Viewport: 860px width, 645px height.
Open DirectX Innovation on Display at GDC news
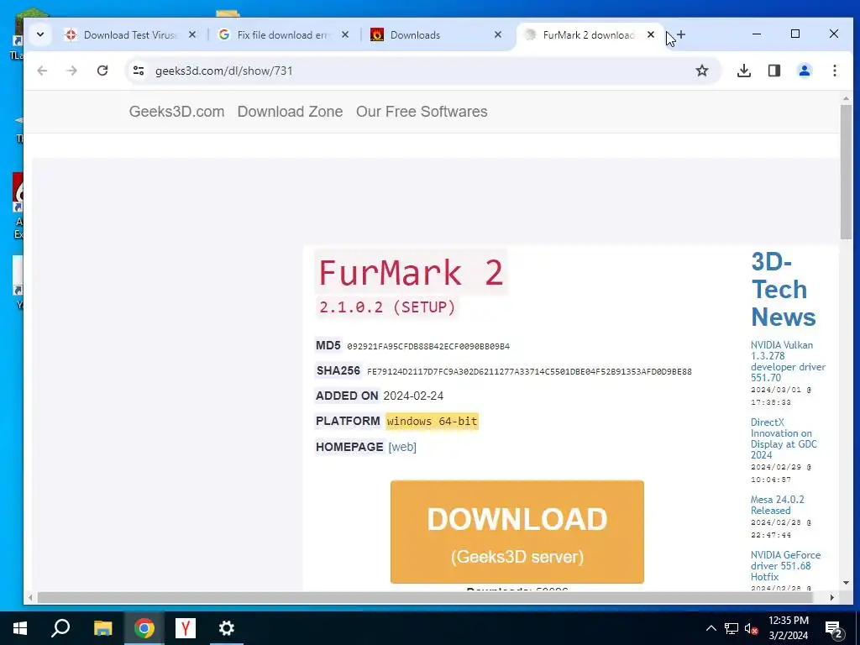(x=784, y=438)
